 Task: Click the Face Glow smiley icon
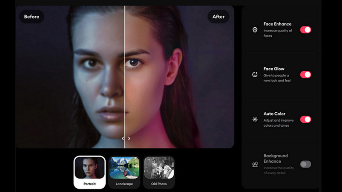click(x=255, y=75)
